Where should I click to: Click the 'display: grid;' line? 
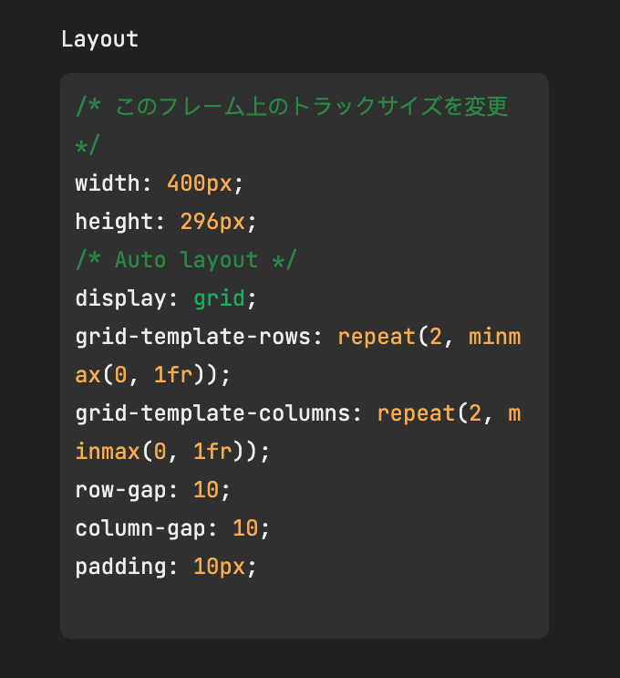coord(166,298)
